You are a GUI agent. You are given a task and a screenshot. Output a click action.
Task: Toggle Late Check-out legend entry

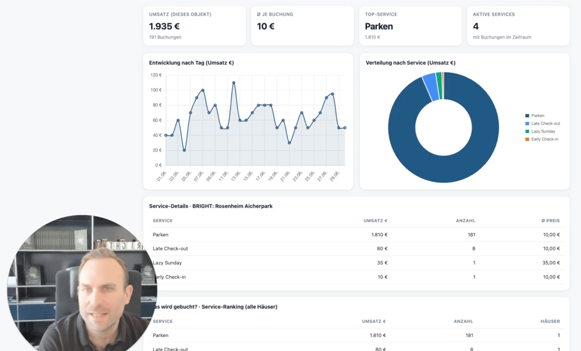click(x=542, y=123)
